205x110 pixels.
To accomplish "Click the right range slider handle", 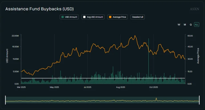I will 199,100.
